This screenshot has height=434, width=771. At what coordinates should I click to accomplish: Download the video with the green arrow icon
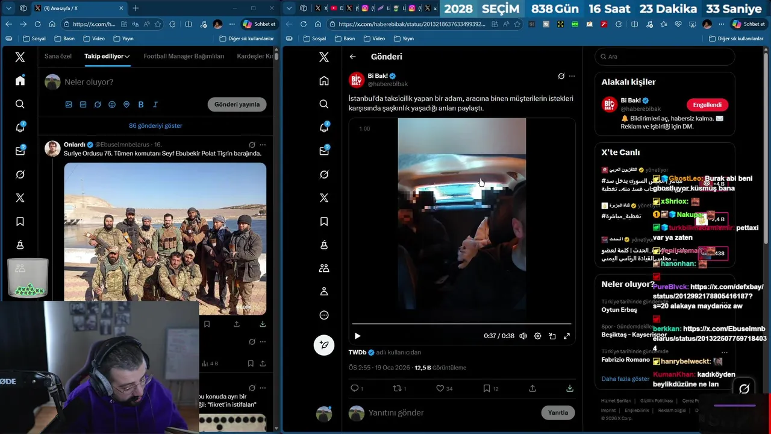[570, 388]
